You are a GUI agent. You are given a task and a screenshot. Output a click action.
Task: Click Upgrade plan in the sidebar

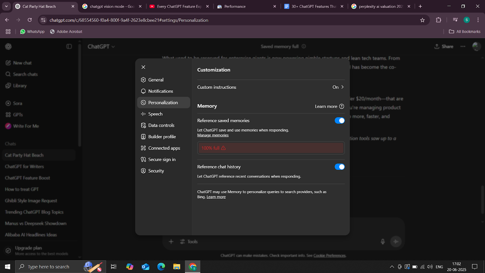36,251
